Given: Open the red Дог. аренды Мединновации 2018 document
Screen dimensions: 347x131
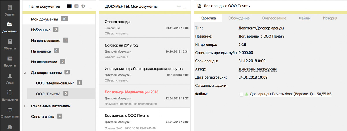Looking at the screenshot, I should pos(144,96).
